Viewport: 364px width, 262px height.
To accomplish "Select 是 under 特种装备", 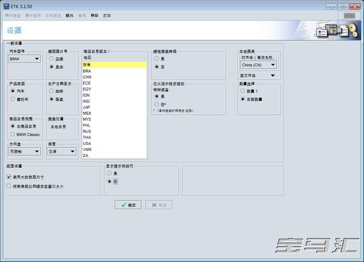I will click(x=157, y=96).
